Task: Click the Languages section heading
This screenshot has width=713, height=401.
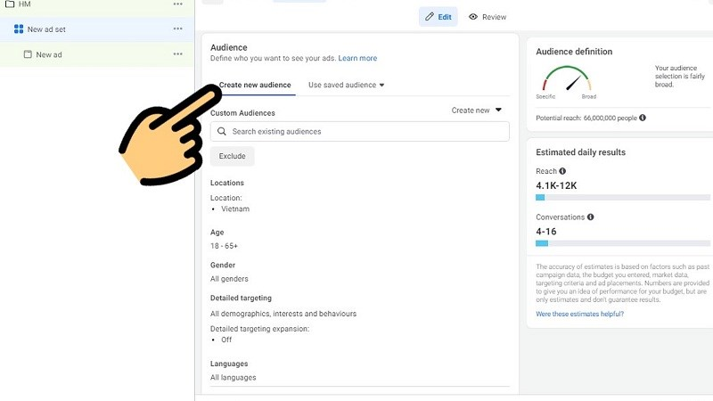Action: tap(229, 364)
